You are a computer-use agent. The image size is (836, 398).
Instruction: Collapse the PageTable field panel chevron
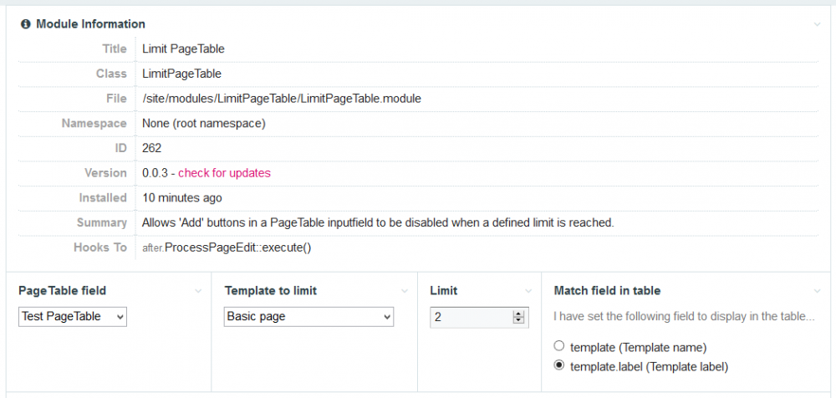coord(198,291)
